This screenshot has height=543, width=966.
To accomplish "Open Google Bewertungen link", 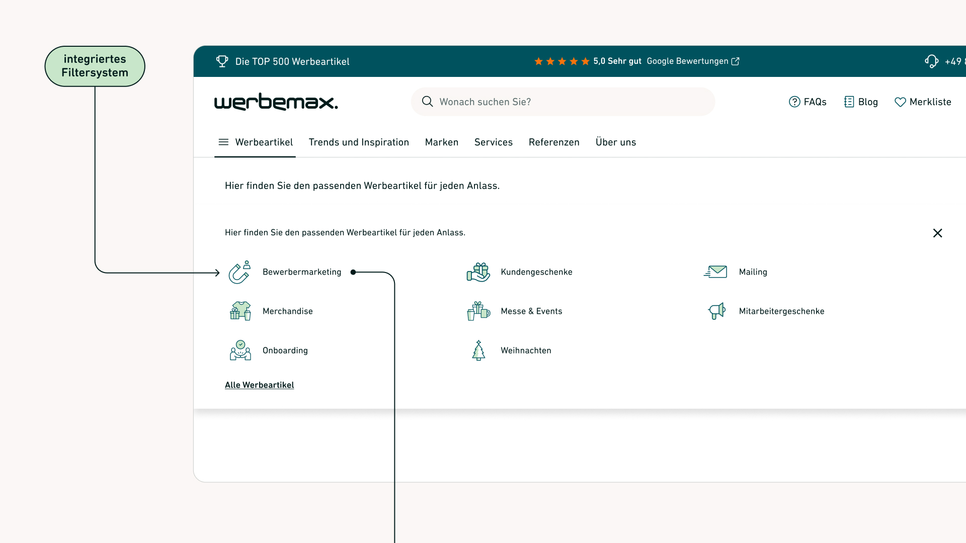I will [x=687, y=61].
